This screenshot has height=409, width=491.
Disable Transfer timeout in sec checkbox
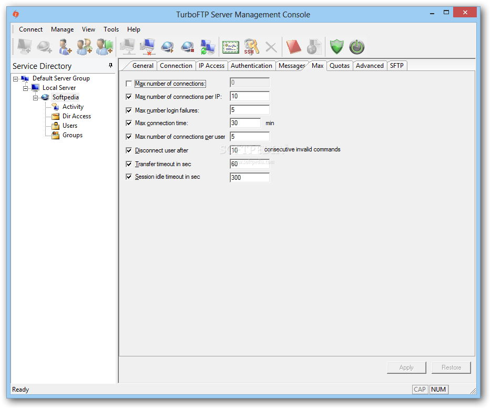pos(129,164)
